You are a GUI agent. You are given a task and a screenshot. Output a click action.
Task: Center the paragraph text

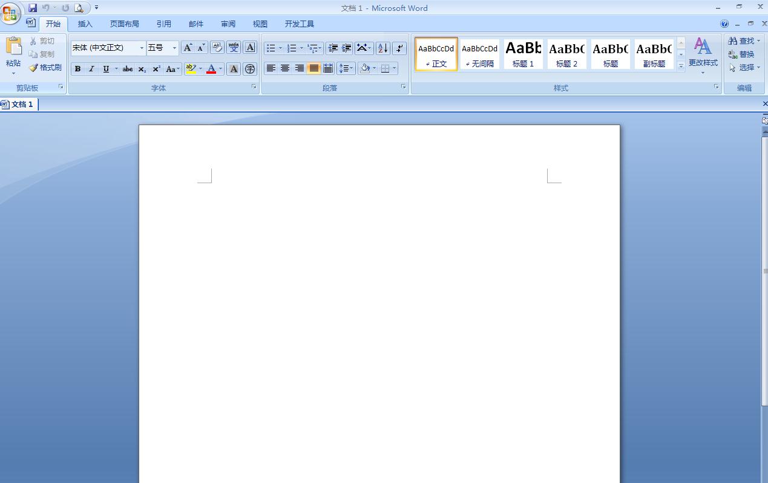coord(285,68)
